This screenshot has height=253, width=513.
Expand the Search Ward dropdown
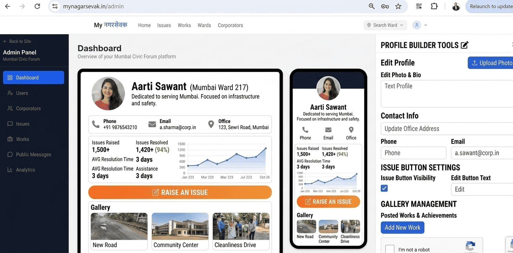click(385, 25)
